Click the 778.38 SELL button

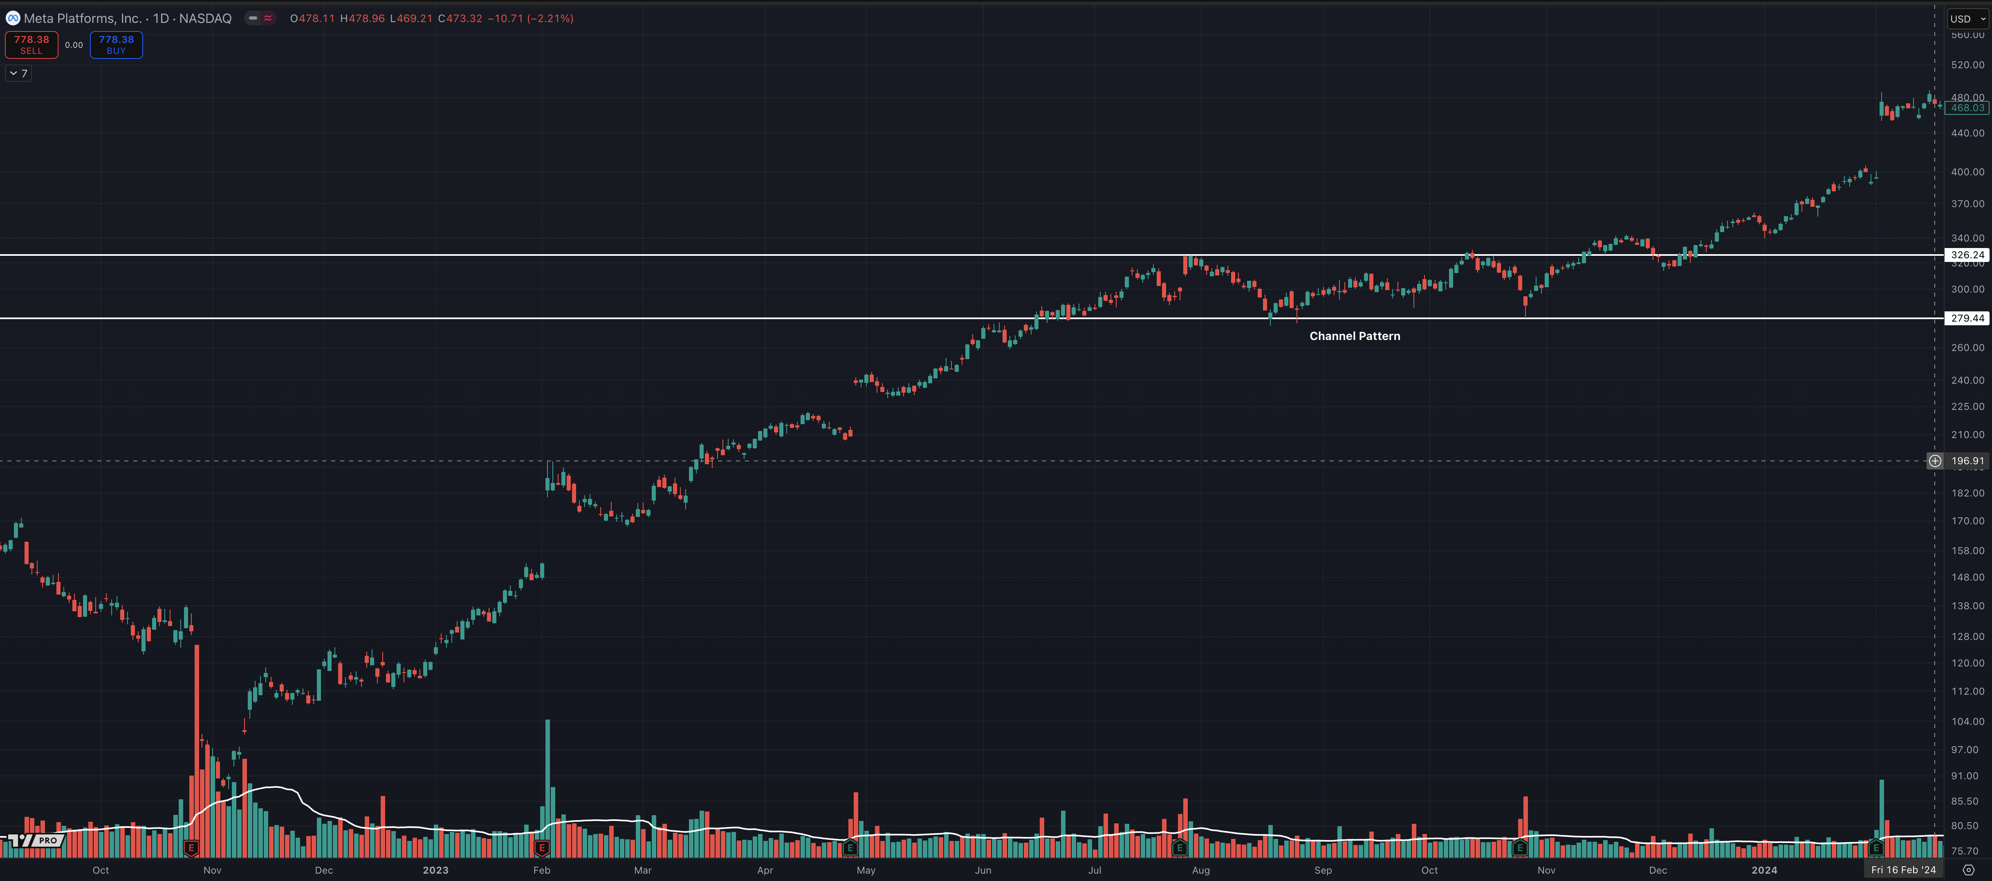32,45
